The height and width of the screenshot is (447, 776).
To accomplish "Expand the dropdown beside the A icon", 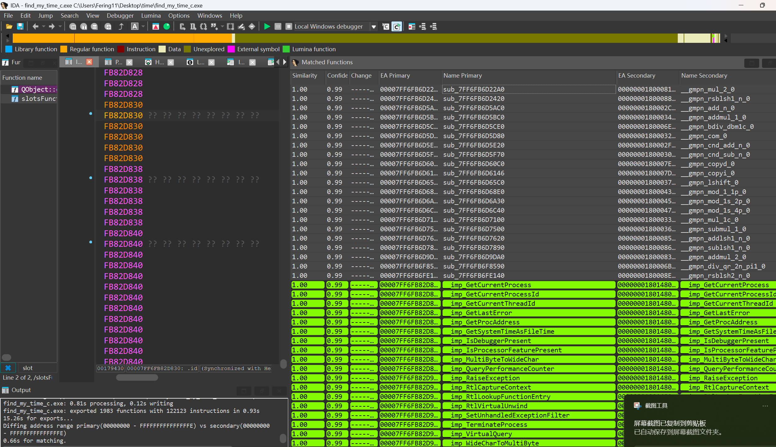I will pyautogui.click(x=143, y=27).
